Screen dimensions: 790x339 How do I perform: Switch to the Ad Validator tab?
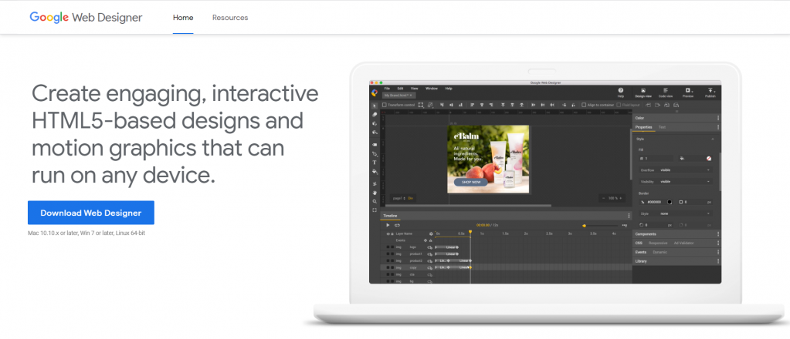tap(683, 243)
